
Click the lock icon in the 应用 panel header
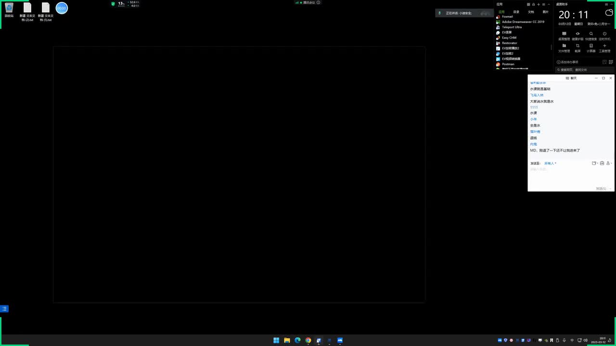coord(534,4)
